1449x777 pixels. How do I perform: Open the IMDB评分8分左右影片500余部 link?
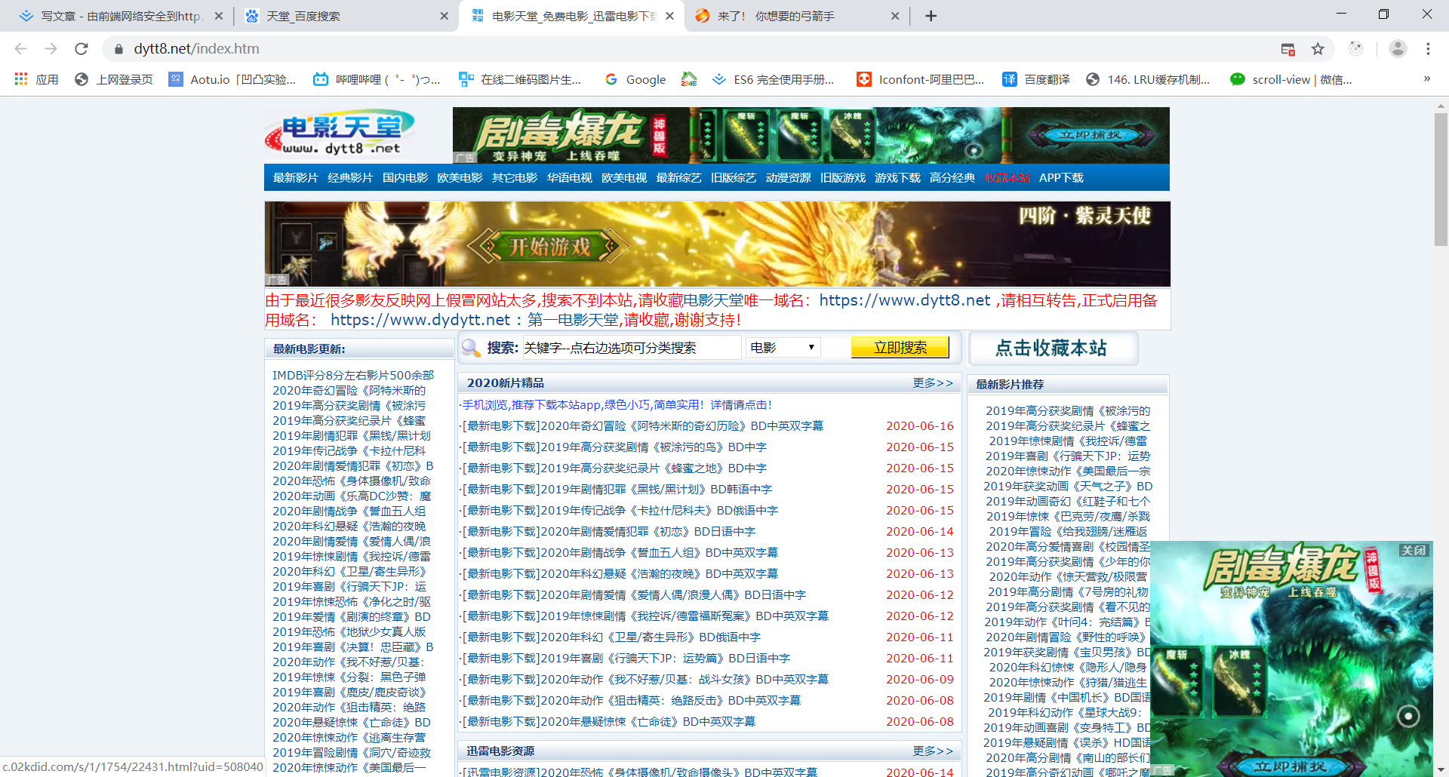353,375
